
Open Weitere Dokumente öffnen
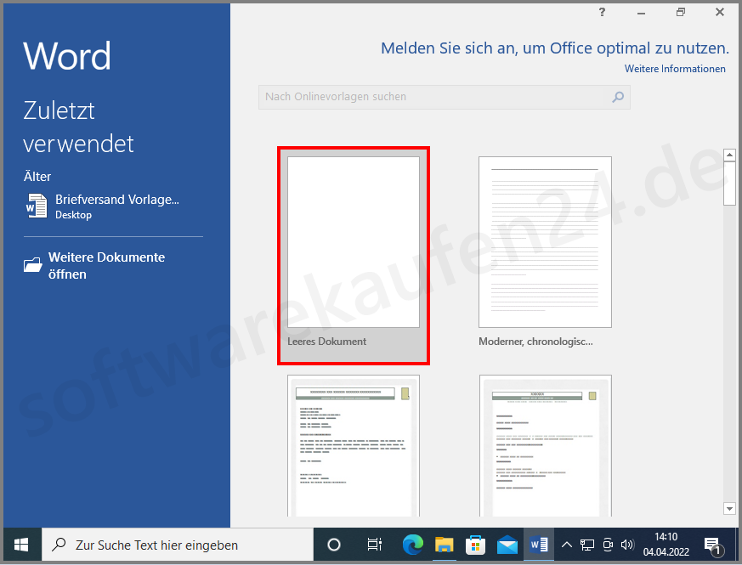(x=105, y=265)
